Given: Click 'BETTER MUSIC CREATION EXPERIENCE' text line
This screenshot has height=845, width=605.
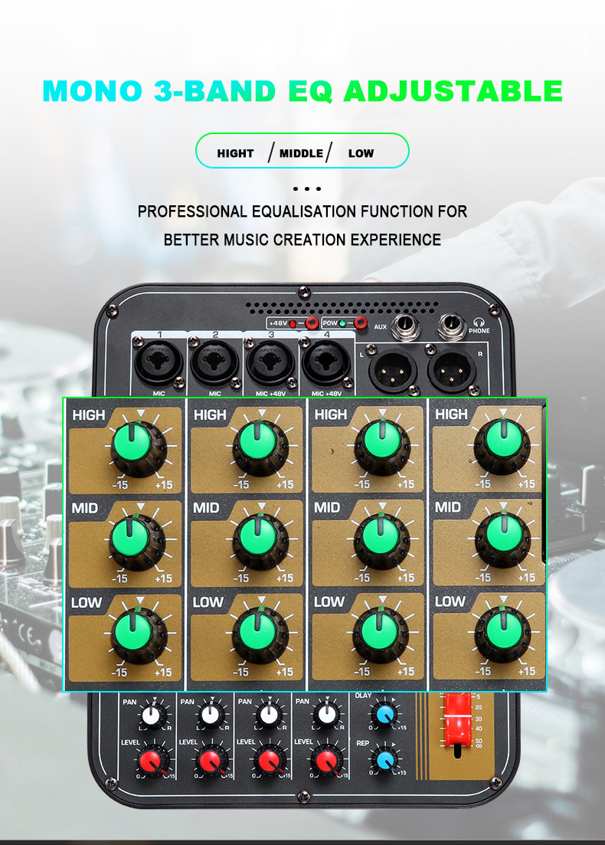Looking at the screenshot, I should [302, 239].
